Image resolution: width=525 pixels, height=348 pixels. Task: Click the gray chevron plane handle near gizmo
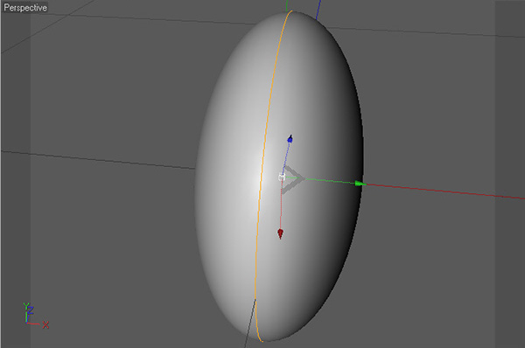coord(292,179)
